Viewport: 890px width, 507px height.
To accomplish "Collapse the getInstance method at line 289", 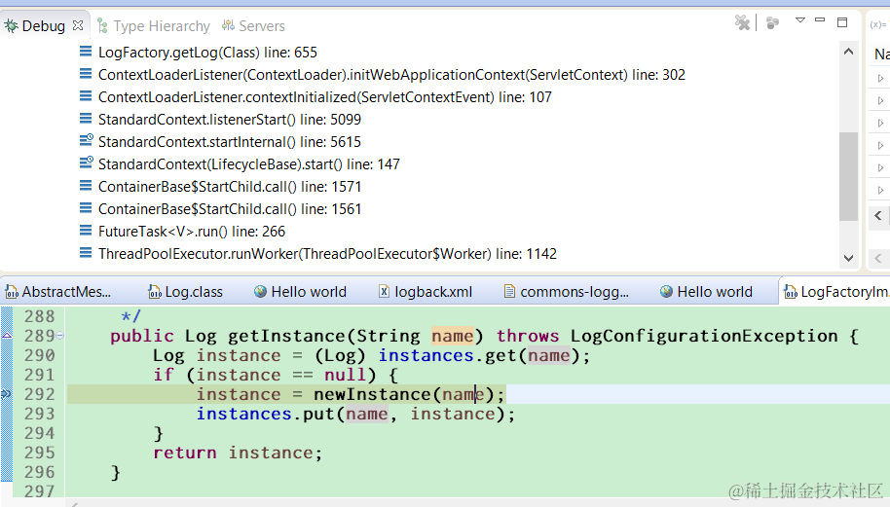I will [60, 336].
